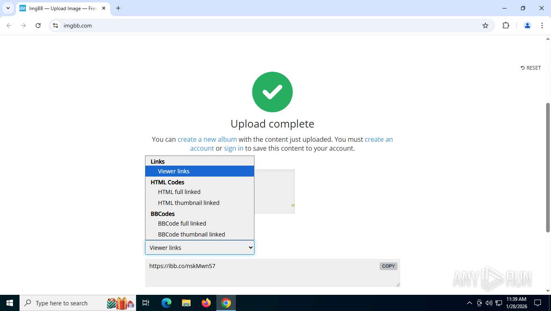Choose 'Viewer links' option in list
The width and height of the screenshot is (551, 311).
(x=200, y=171)
